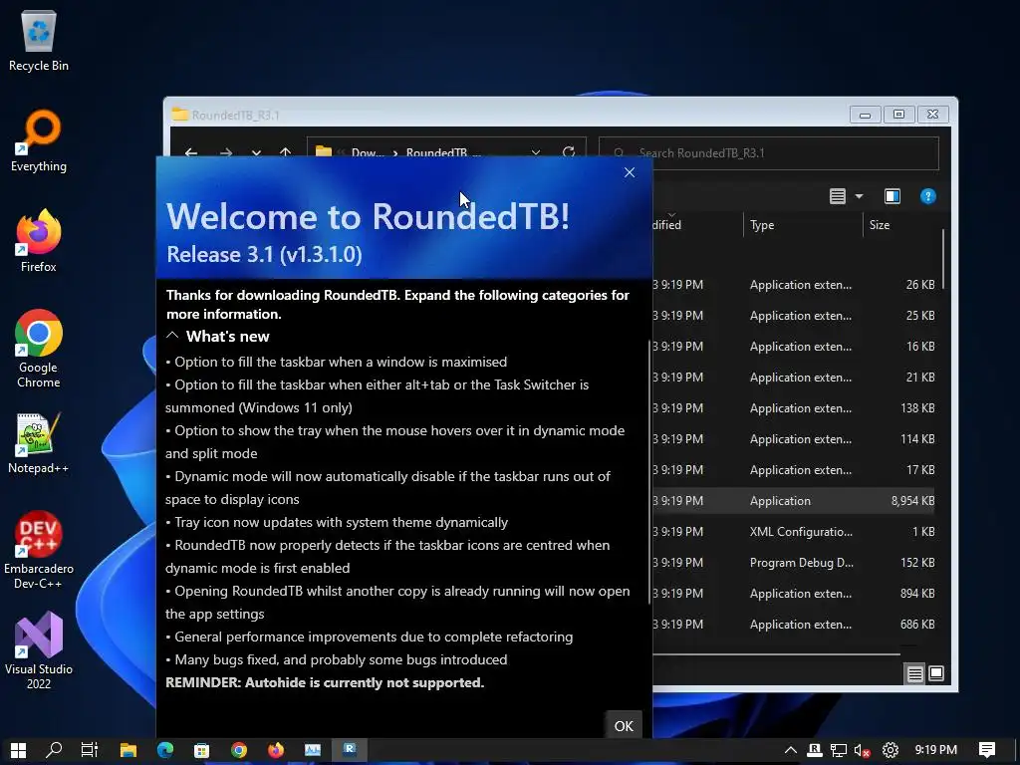This screenshot has height=765, width=1020.
Task: Launch Firefox from the taskbar
Action: (276, 750)
